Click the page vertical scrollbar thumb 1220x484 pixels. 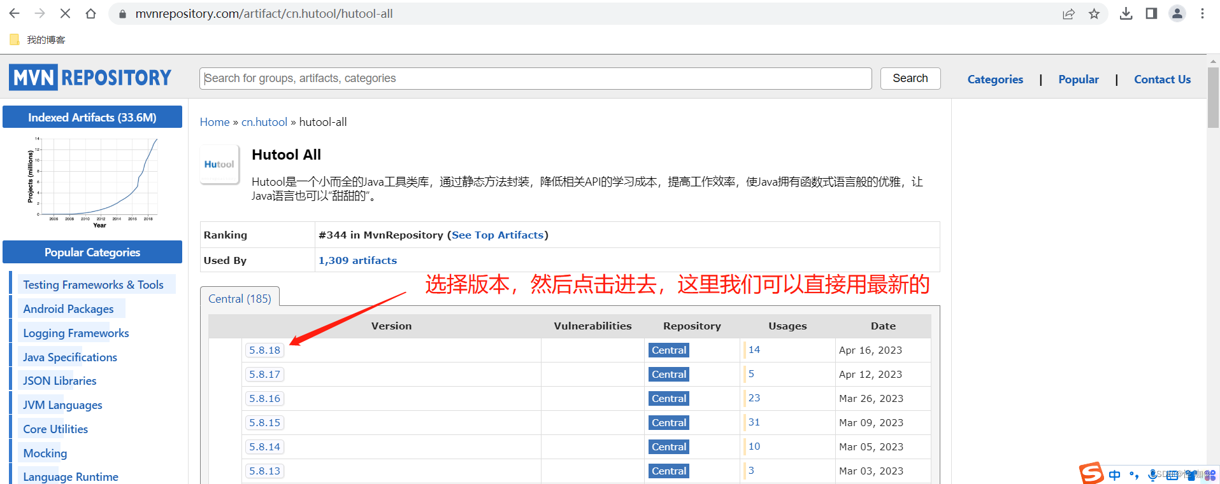(1213, 97)
